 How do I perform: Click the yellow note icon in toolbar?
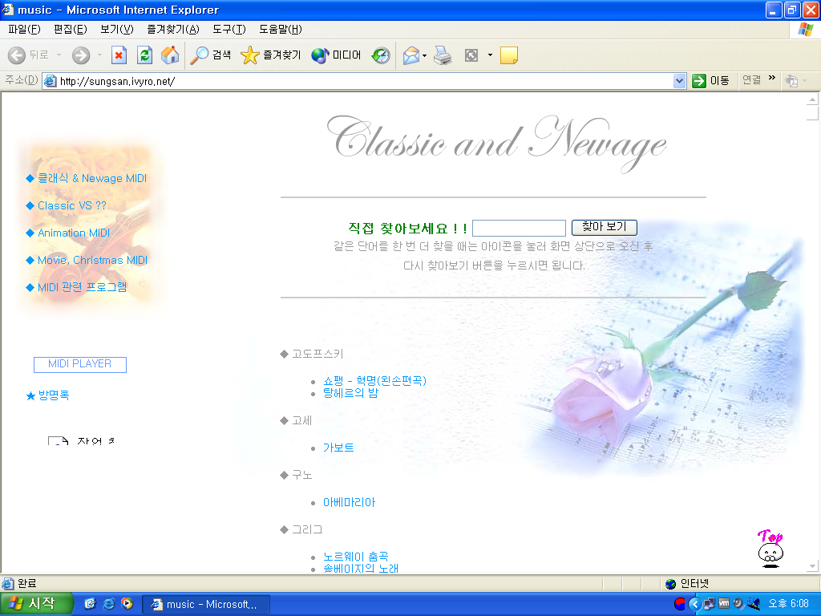pos(508,55)
